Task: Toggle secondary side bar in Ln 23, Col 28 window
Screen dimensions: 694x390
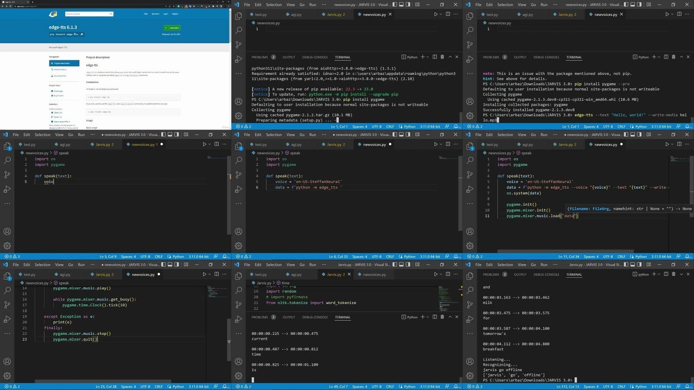Action: (177, 264)
